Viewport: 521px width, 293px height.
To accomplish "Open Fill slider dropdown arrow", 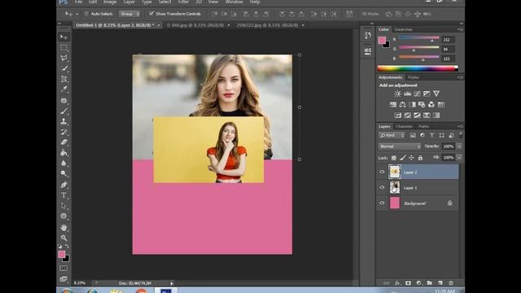I will click(459, 157).
